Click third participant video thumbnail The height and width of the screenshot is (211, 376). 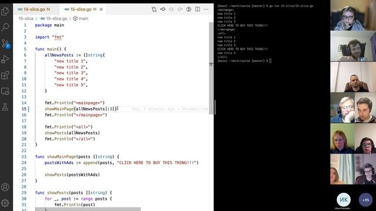click(x=353, y=77)
